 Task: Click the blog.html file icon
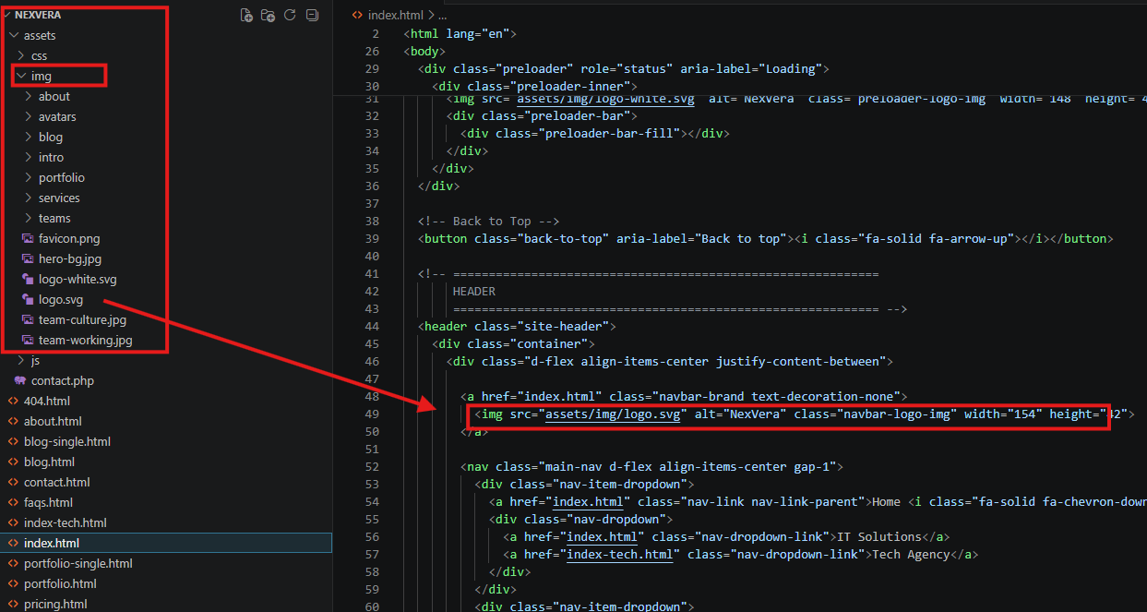tap(13, 462)
